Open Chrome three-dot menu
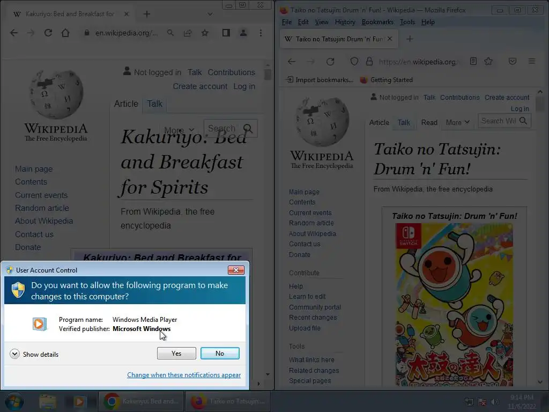 pos(261,33)
